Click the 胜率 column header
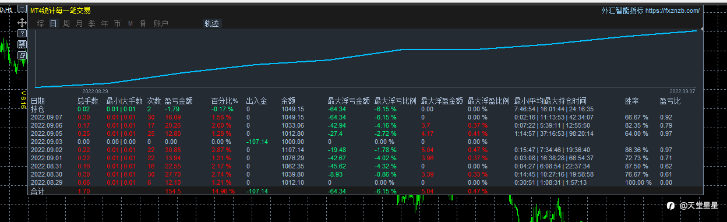Screen dimensions: 727x222 [x=632, y=101]
